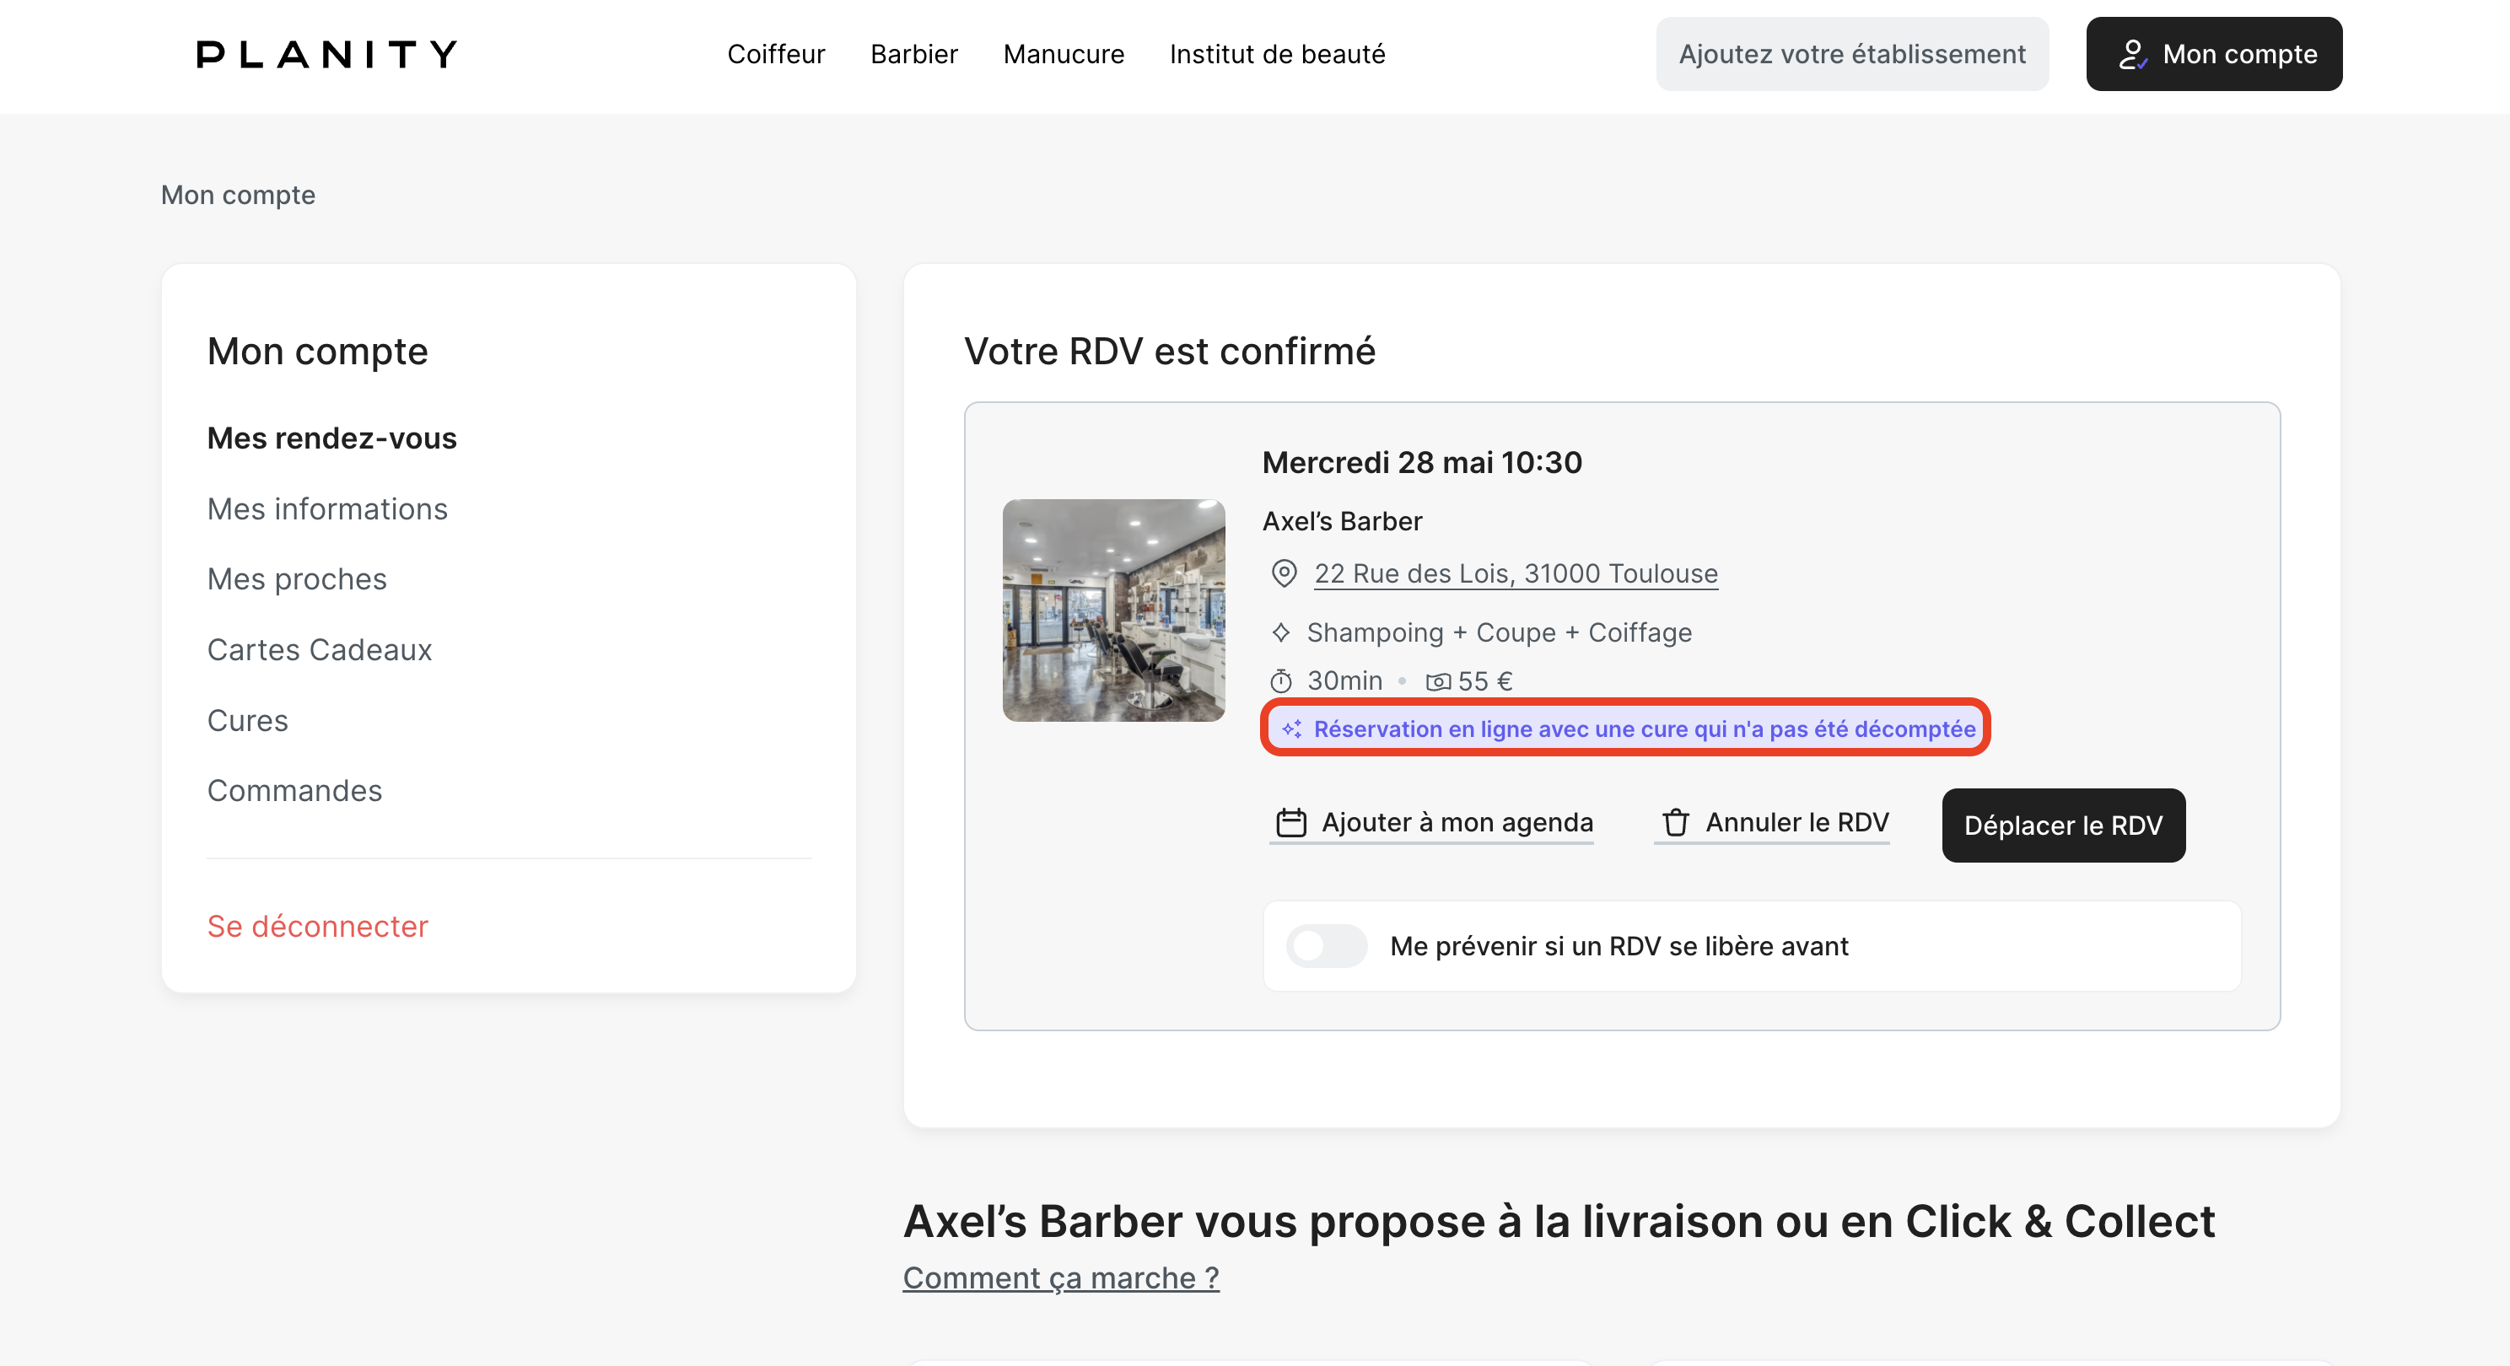Click the sparkle icon in cure reservation badge
Screen dimensions: 2510x1366
point(1291,729)
